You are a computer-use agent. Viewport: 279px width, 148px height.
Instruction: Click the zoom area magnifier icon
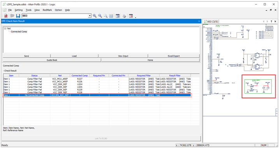[105, 16]
